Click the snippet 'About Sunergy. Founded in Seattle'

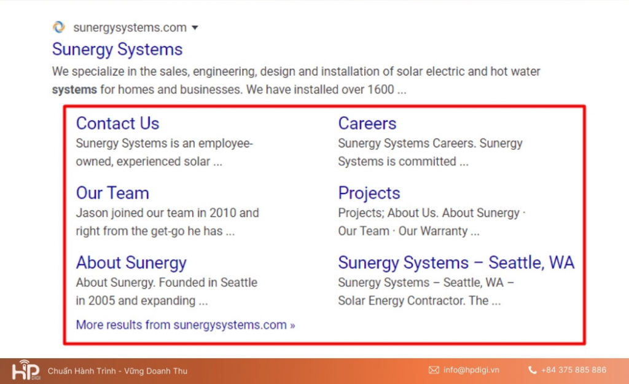click(x=166, y=292)
